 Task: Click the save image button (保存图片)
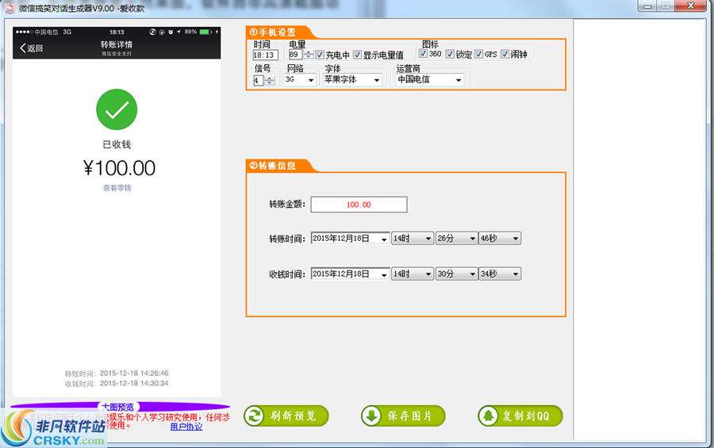tap(403, 415)
